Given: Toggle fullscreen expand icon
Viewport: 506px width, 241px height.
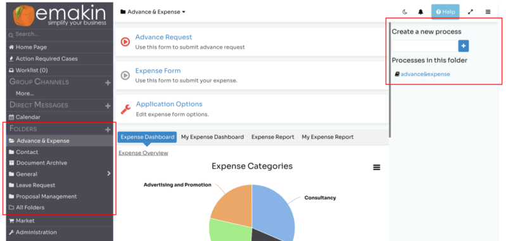Looking at the screenshot, I should click(x=471, y=12).
